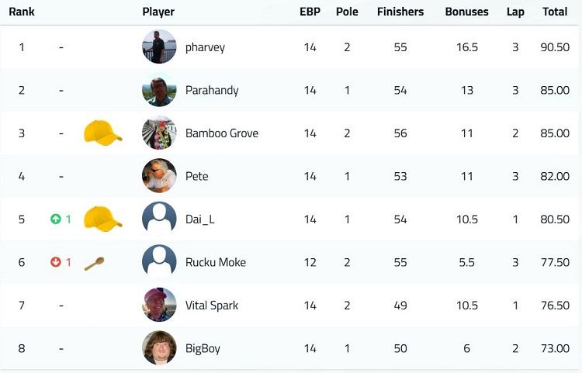Click the yellow cap icon beside Bamboo Grove
Screen dimensions: 582x373
point(102,133)
